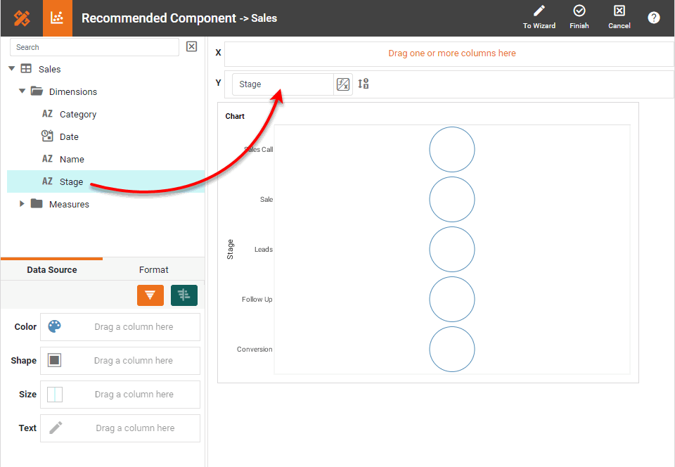
Task: Open the To Wizard pencil button
Action: coord(539,18)
